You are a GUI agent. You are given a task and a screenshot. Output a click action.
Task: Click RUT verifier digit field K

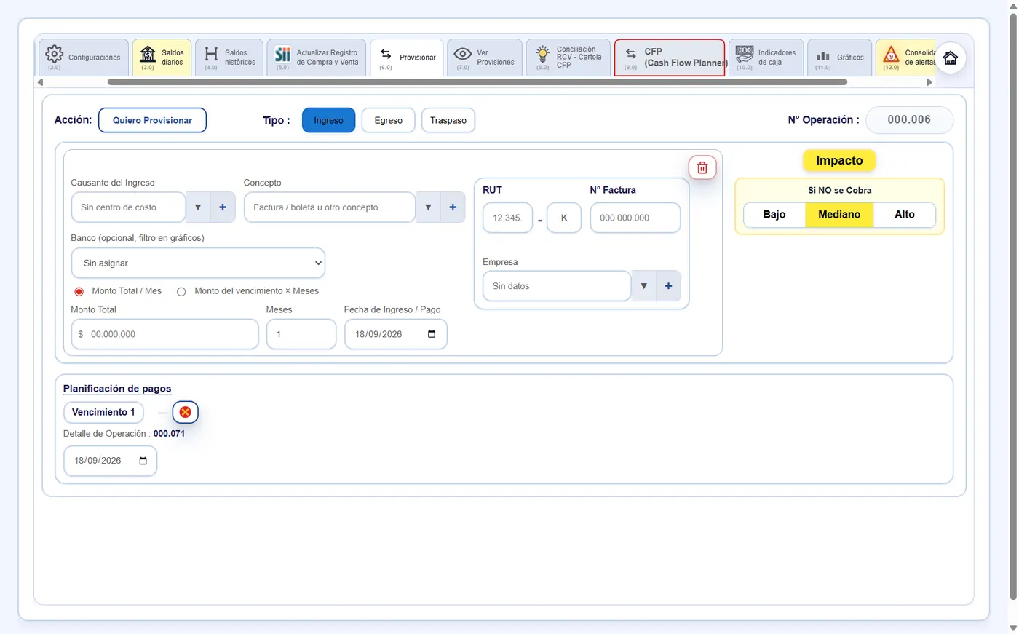[564, 218]
